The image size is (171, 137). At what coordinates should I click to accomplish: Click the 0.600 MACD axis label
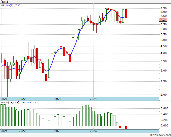(x=164, y=108)
